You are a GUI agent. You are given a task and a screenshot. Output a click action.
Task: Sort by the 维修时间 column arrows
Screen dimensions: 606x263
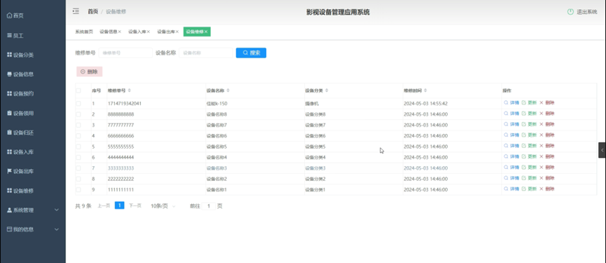coord(425,90)
